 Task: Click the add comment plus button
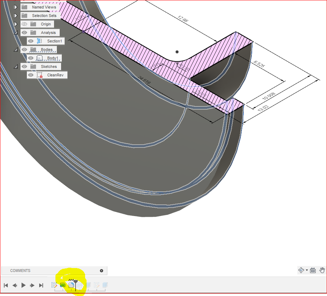[102, 271]
